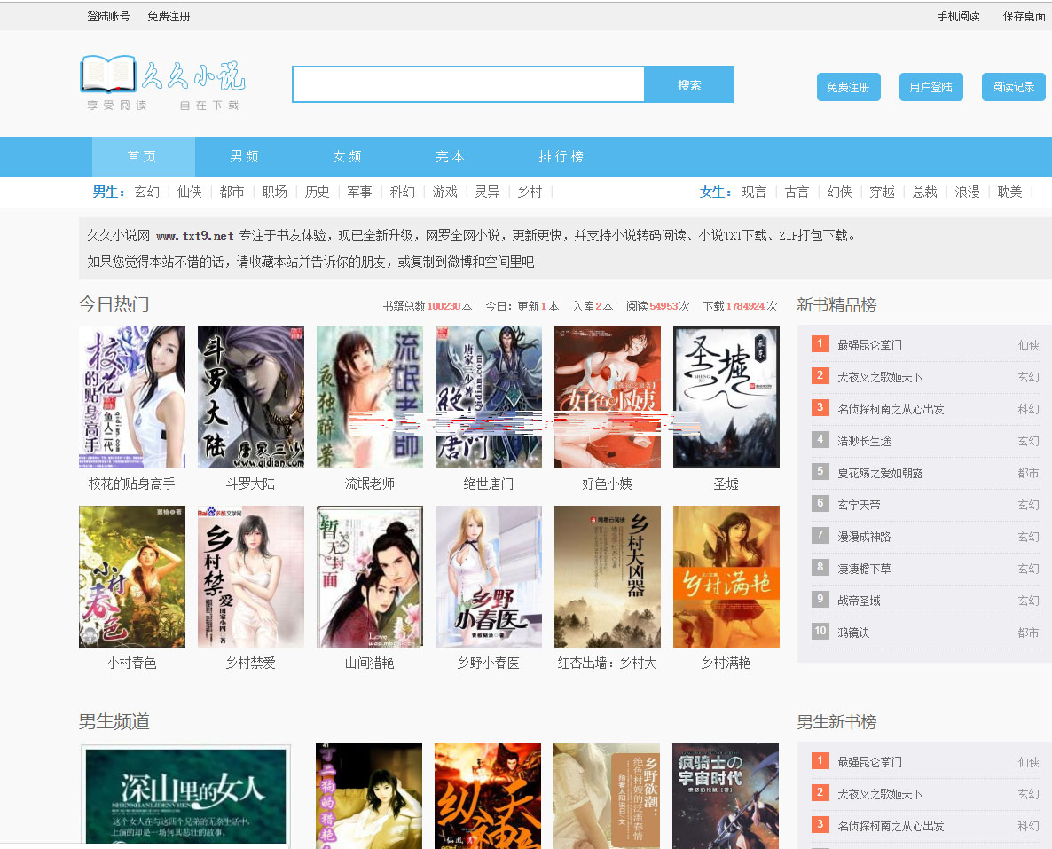This screenshot has width=1052, height=849.
Task: Open 最强昆仑掌门 in 男生新书榜
Action: pos(869,762)
